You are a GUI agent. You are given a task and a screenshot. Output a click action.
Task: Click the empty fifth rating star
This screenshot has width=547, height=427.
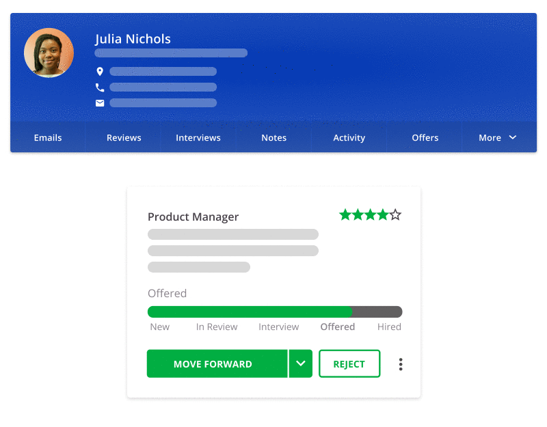point(395,215)
